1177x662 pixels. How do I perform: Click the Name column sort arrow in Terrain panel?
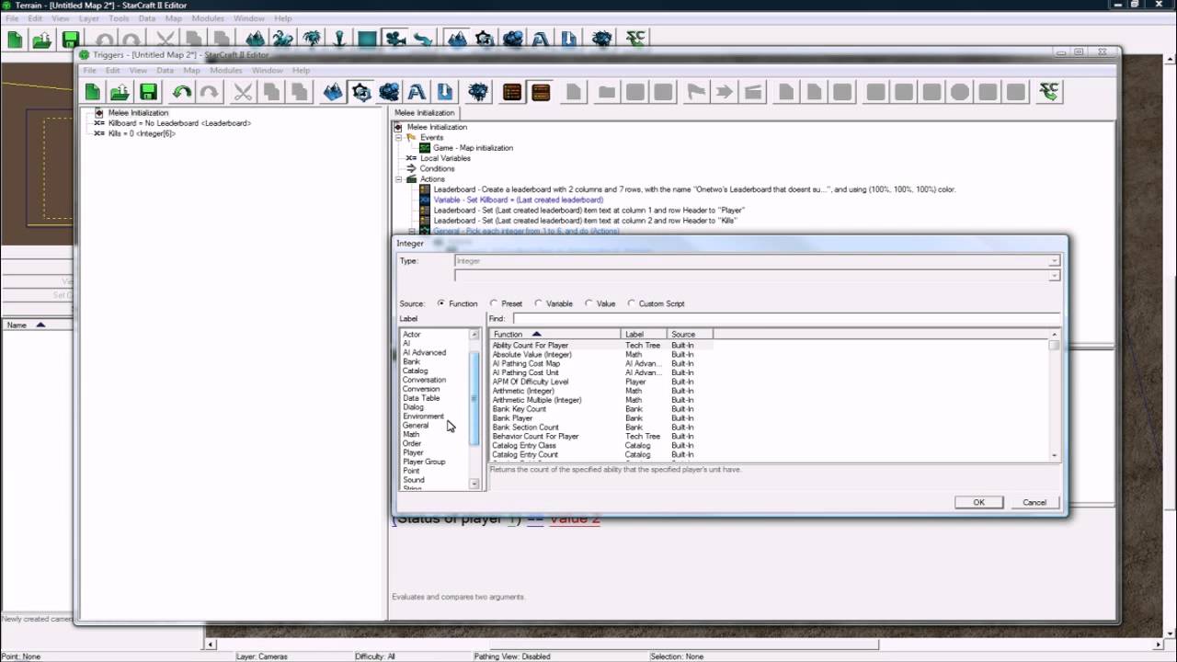[40, 325]
